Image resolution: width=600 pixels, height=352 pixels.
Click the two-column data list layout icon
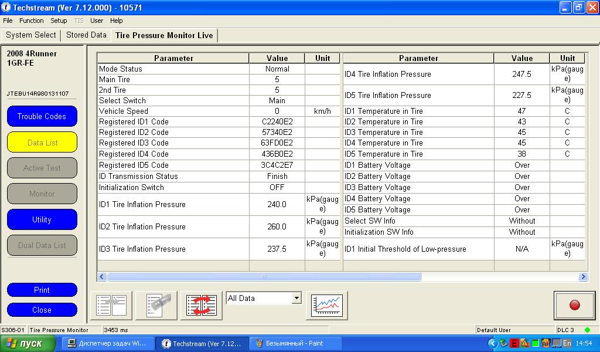111,305
